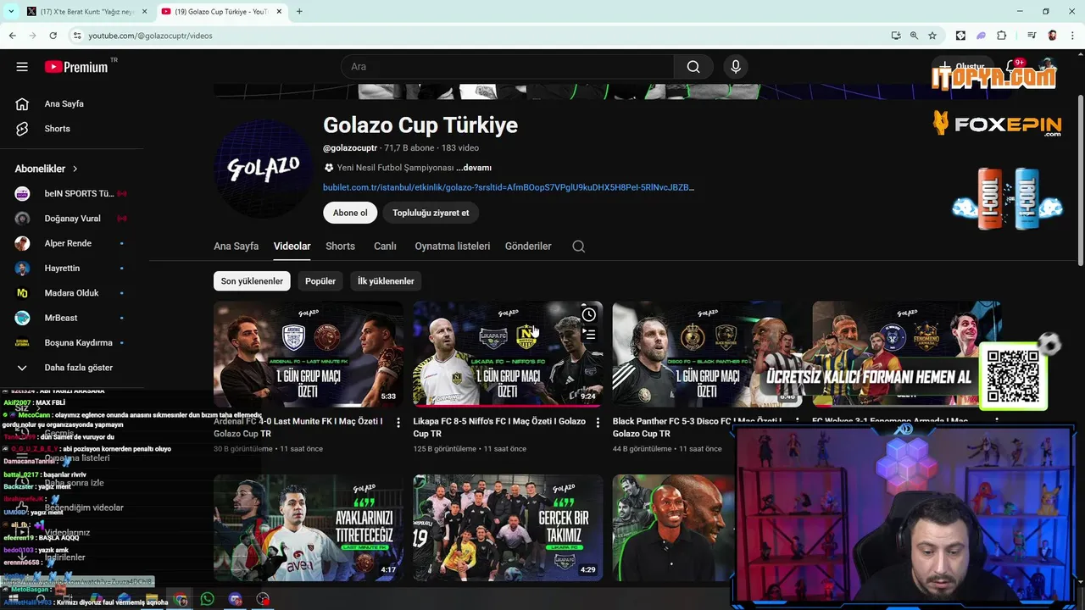
Task: Switch to channel Shorts tab
Action: tap(340, 247)
